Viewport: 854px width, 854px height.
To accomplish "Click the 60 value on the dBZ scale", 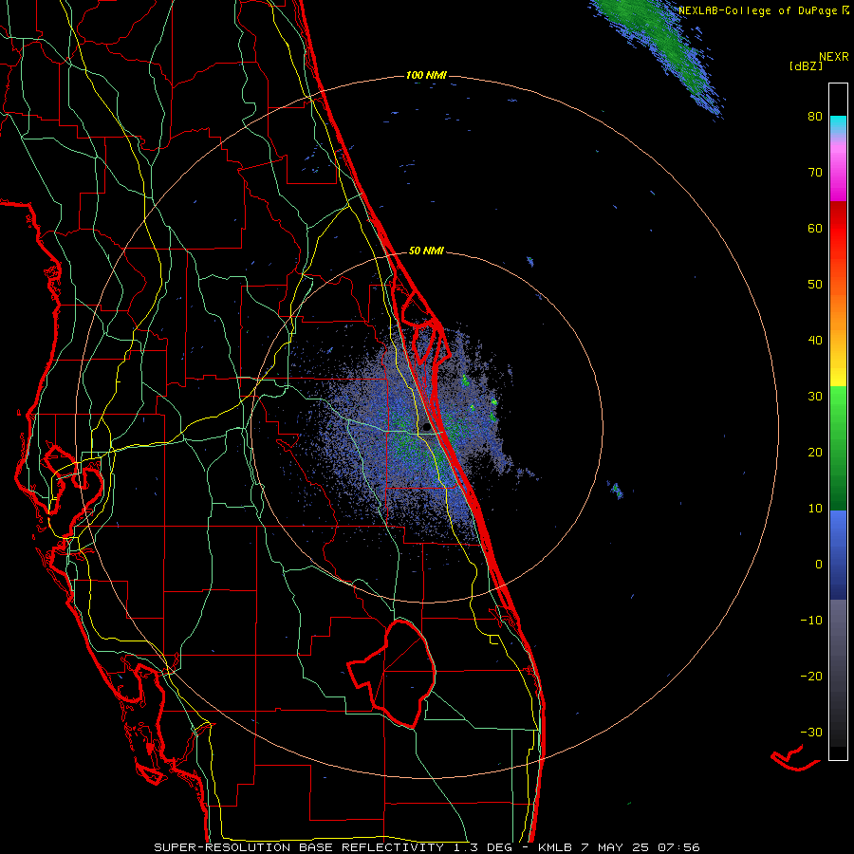I will pos(815,228).
